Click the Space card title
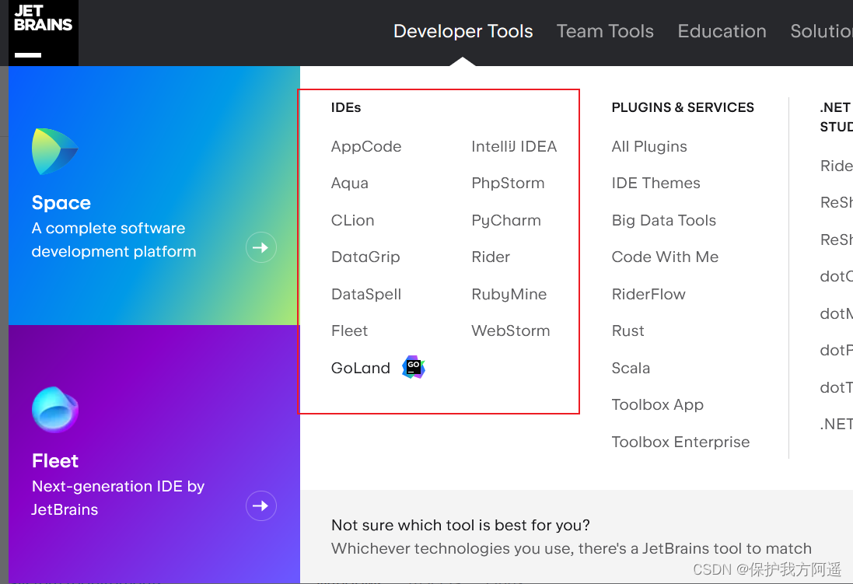The width and height of the screenshot is (853, 584). [61, 202]
